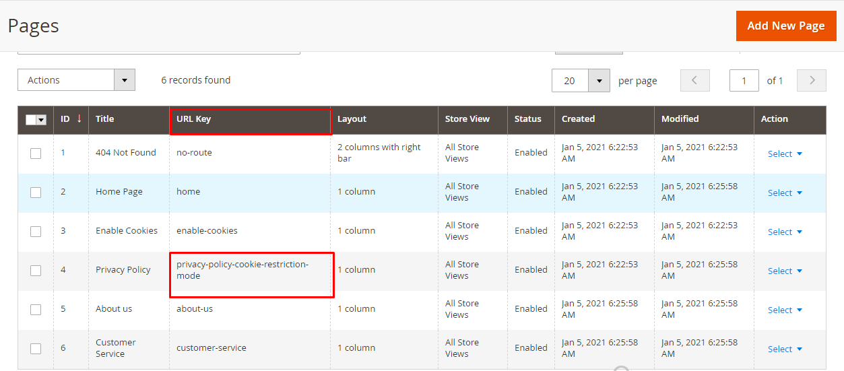Tick the Home Page row checkbox
The height and width of the screenshot is (371, 844).
coord(36,193)
